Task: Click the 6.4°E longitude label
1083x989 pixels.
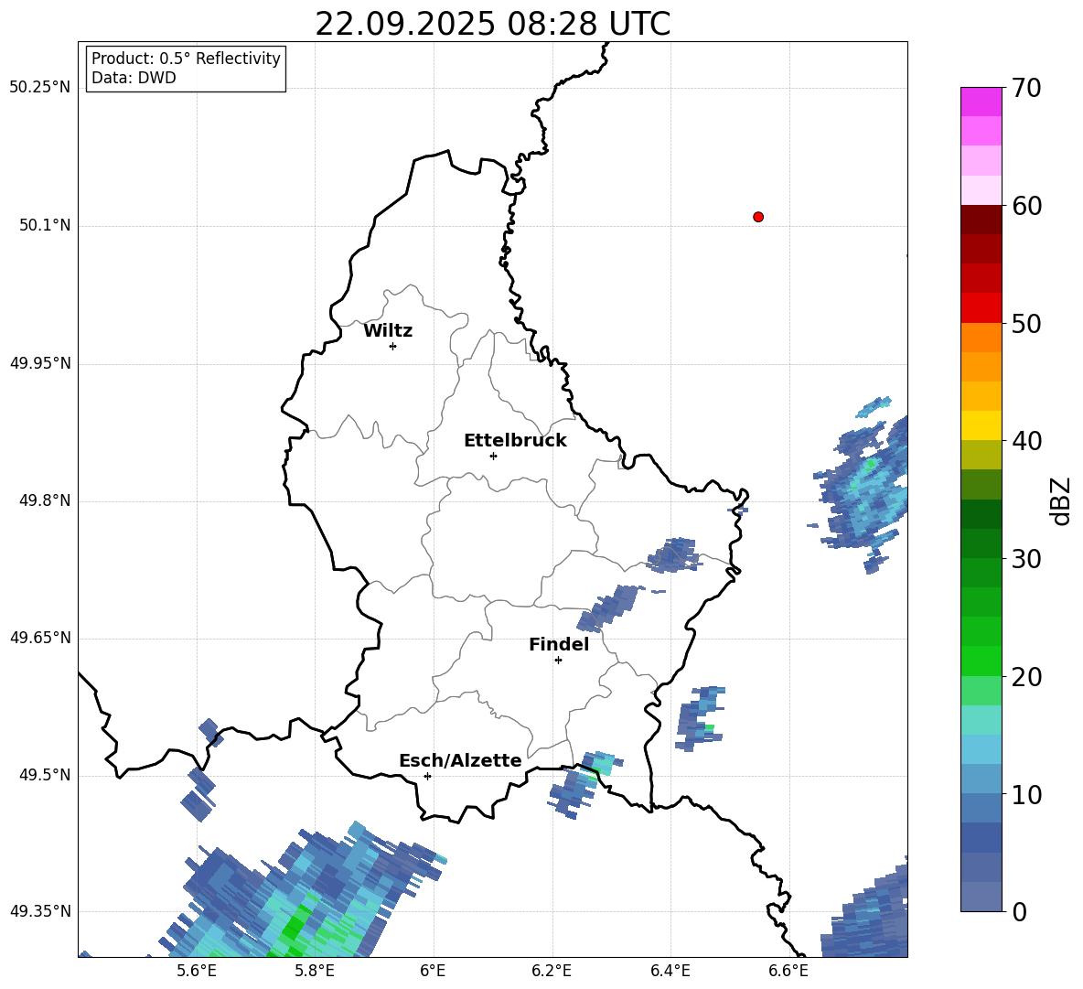Action: pyautogui.click(x=670, y=971)
